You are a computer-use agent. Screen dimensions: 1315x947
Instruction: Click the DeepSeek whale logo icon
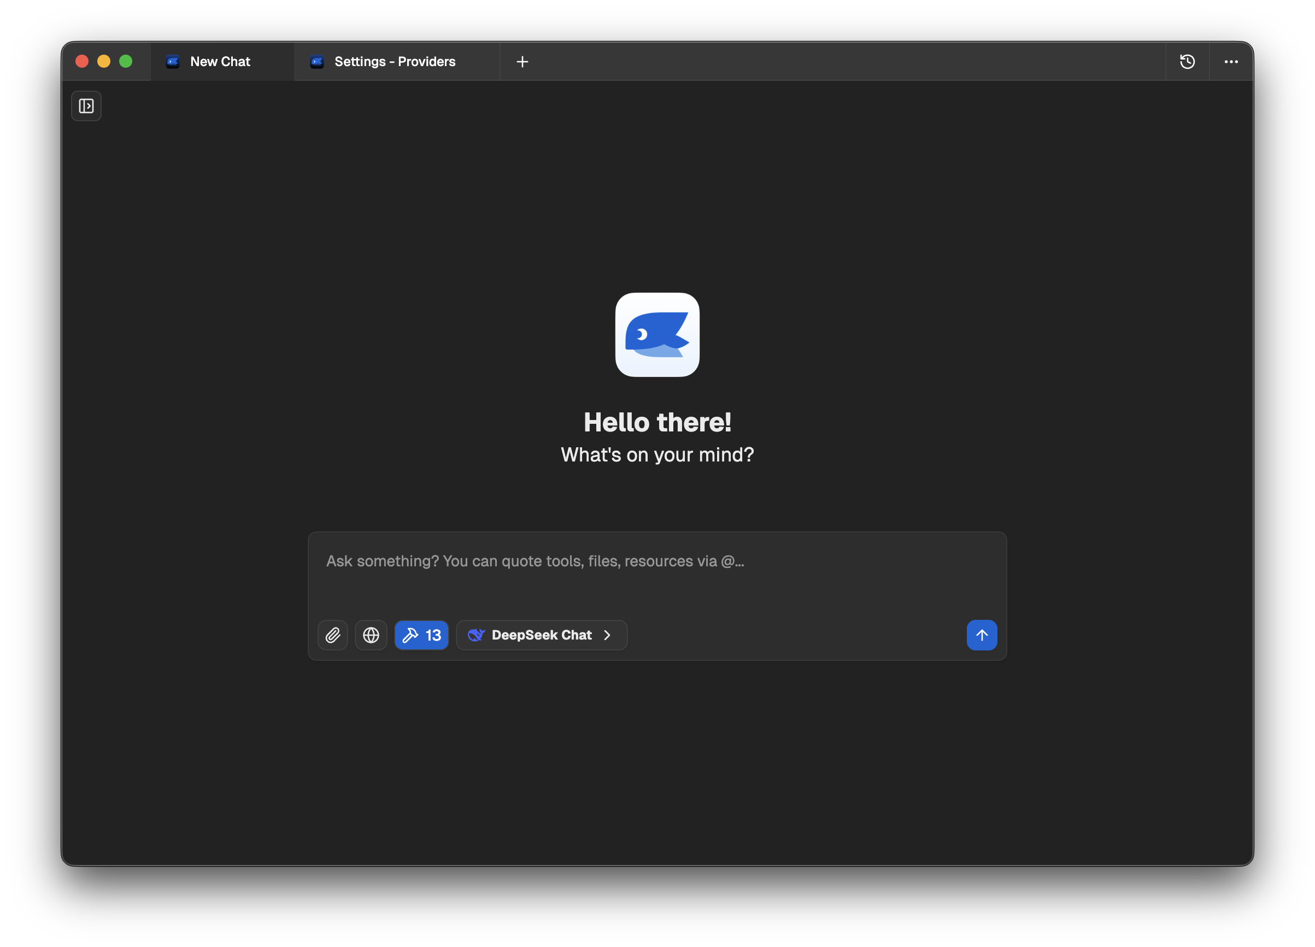(x=476, y=635)
